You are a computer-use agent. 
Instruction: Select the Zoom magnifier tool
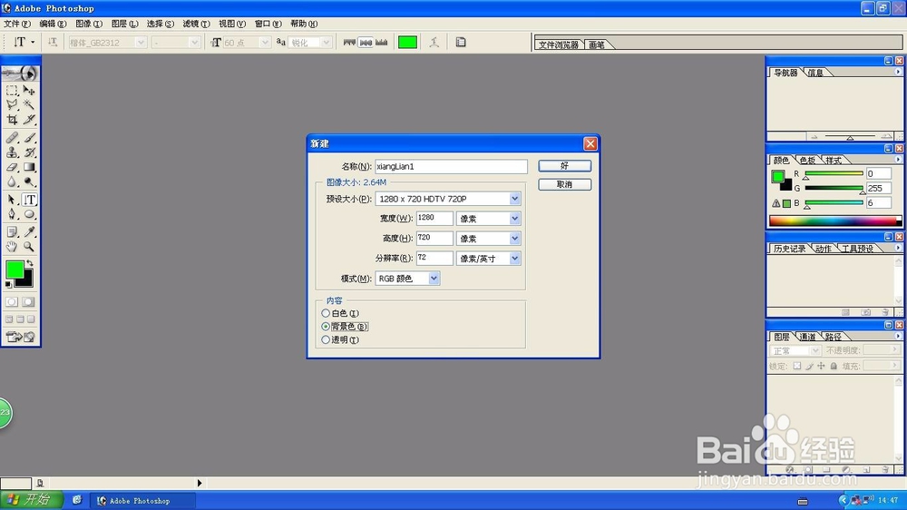[x=29, y=247]
